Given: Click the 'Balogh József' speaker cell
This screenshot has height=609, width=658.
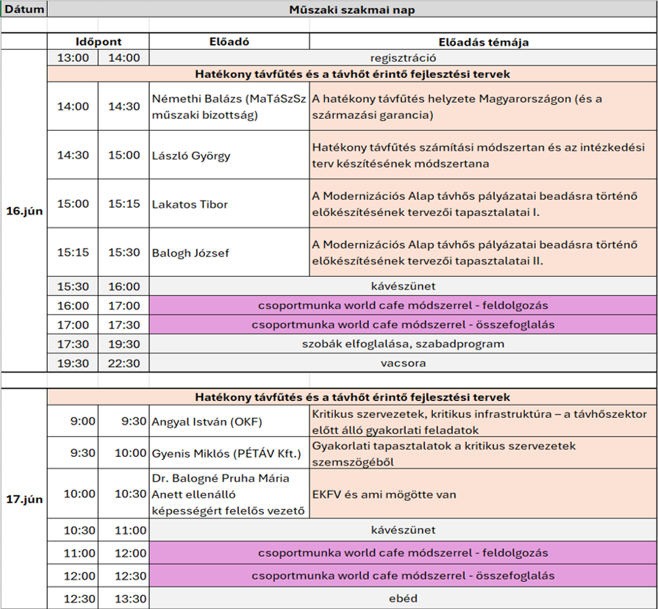Looking at the screenshot, I should tap(229, 253).
